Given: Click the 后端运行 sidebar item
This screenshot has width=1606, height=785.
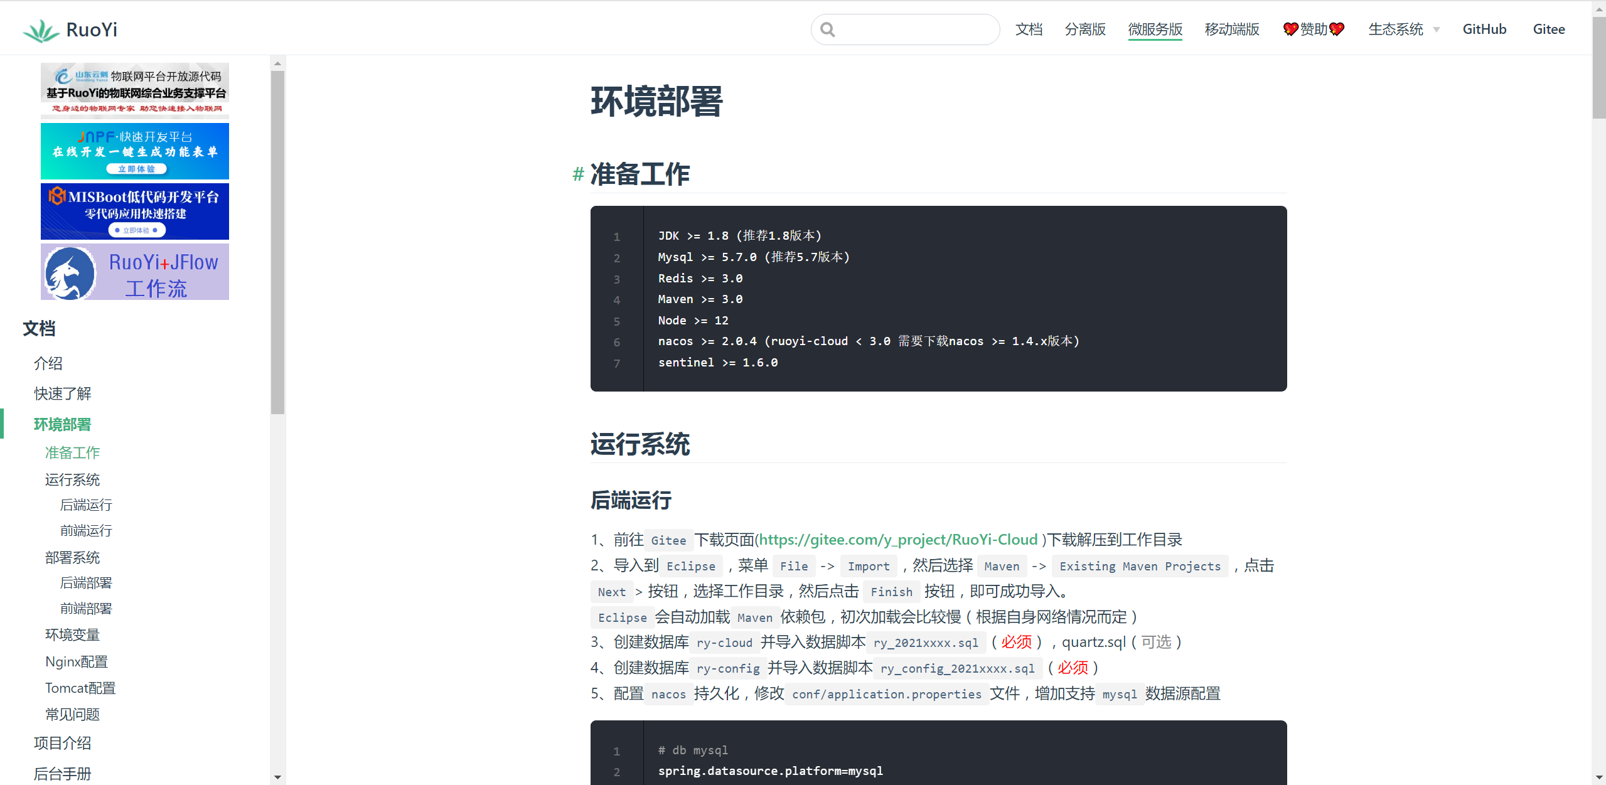Looking at the screenshot, I should (86, 503).
